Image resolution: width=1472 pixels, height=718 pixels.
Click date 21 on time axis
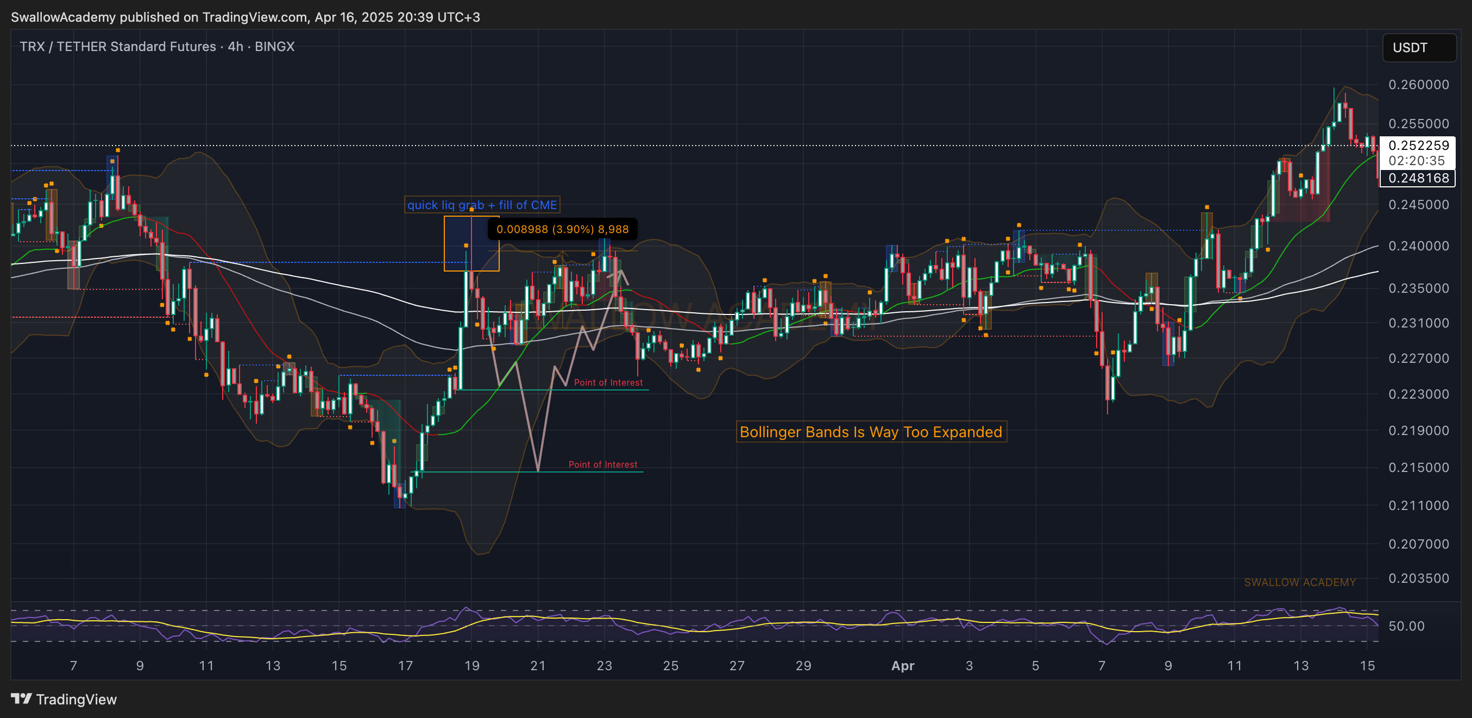[x=538, y=665]
